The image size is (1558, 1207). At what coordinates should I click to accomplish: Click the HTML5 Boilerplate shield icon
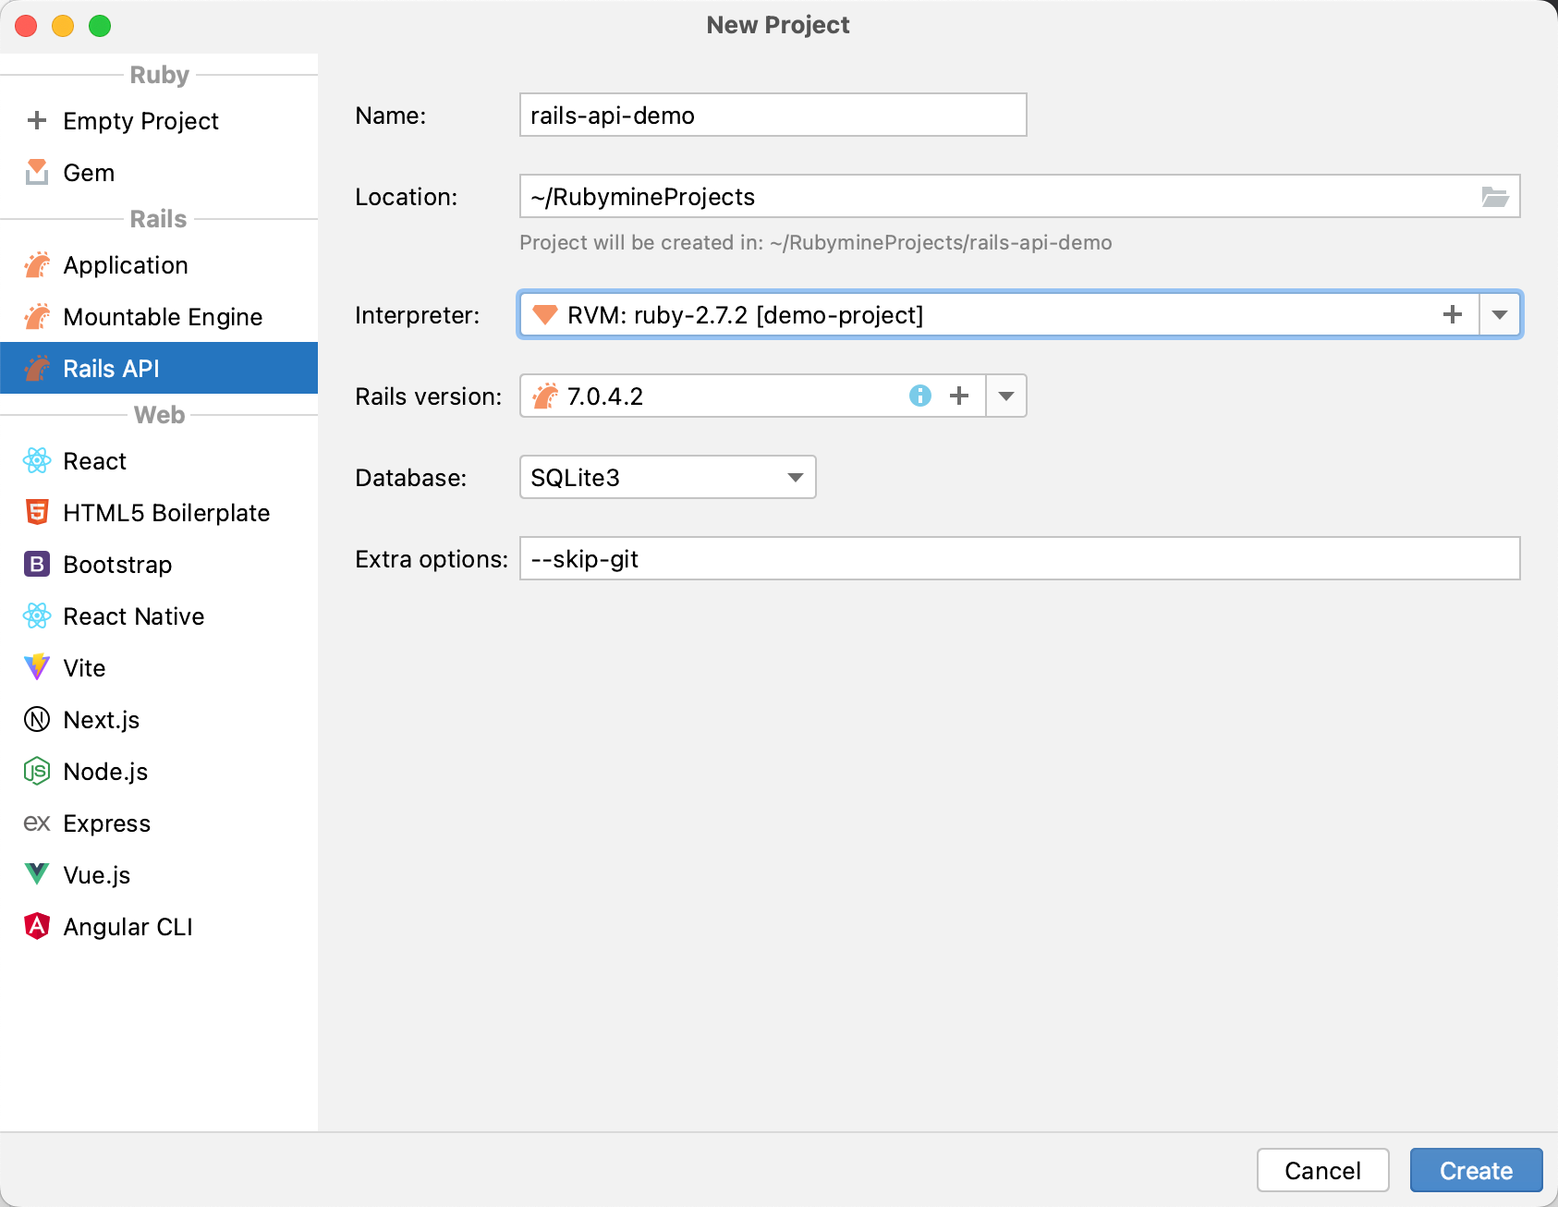(x=37, y=512)
